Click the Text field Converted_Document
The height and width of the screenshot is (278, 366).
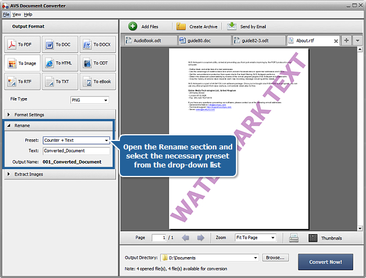[x=77, y=151]
